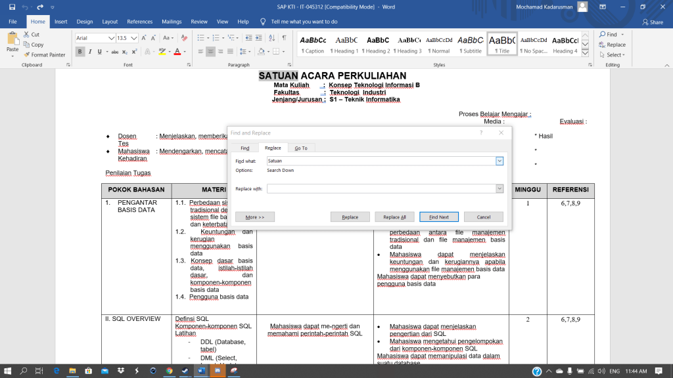The width and height of the screenshot is (673, 378).
Task: Click the Increase Indent icon
Action: (x=257, y=38)
